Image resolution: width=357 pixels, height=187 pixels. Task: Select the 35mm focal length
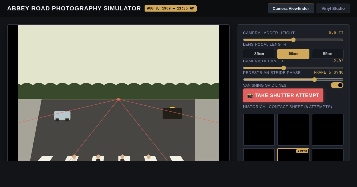[259, 54]
